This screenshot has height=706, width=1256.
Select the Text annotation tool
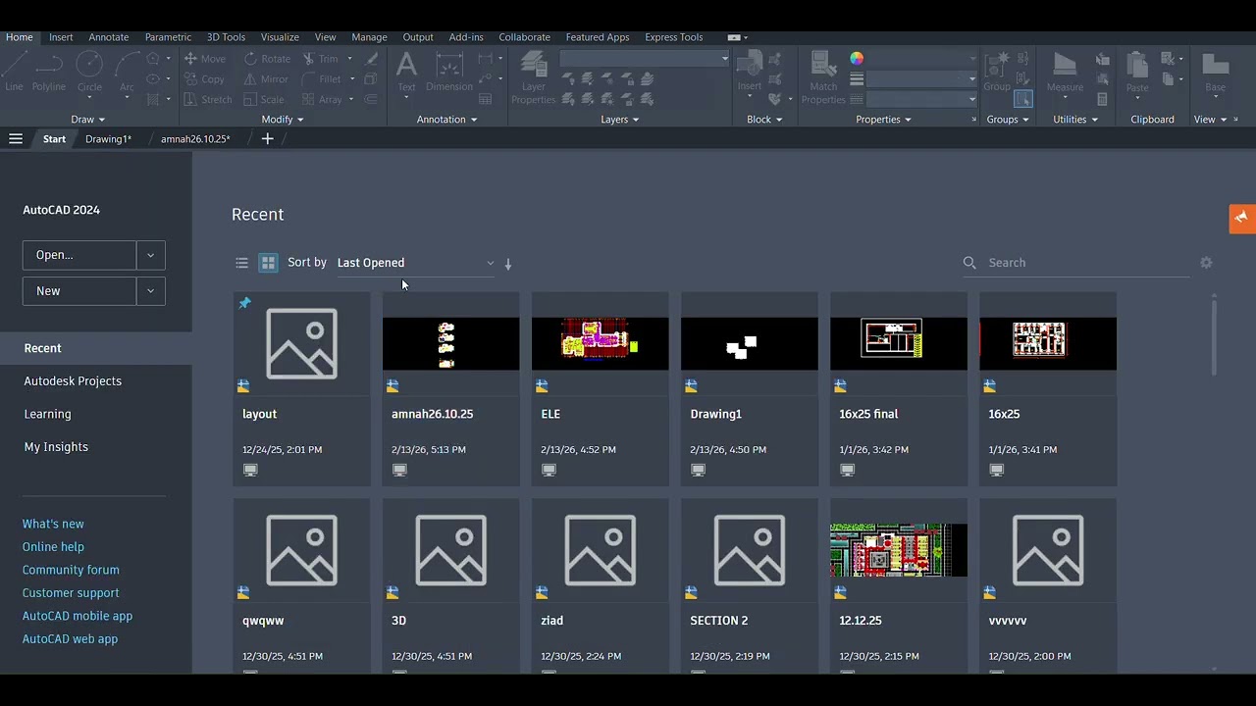tap(406, 72)
